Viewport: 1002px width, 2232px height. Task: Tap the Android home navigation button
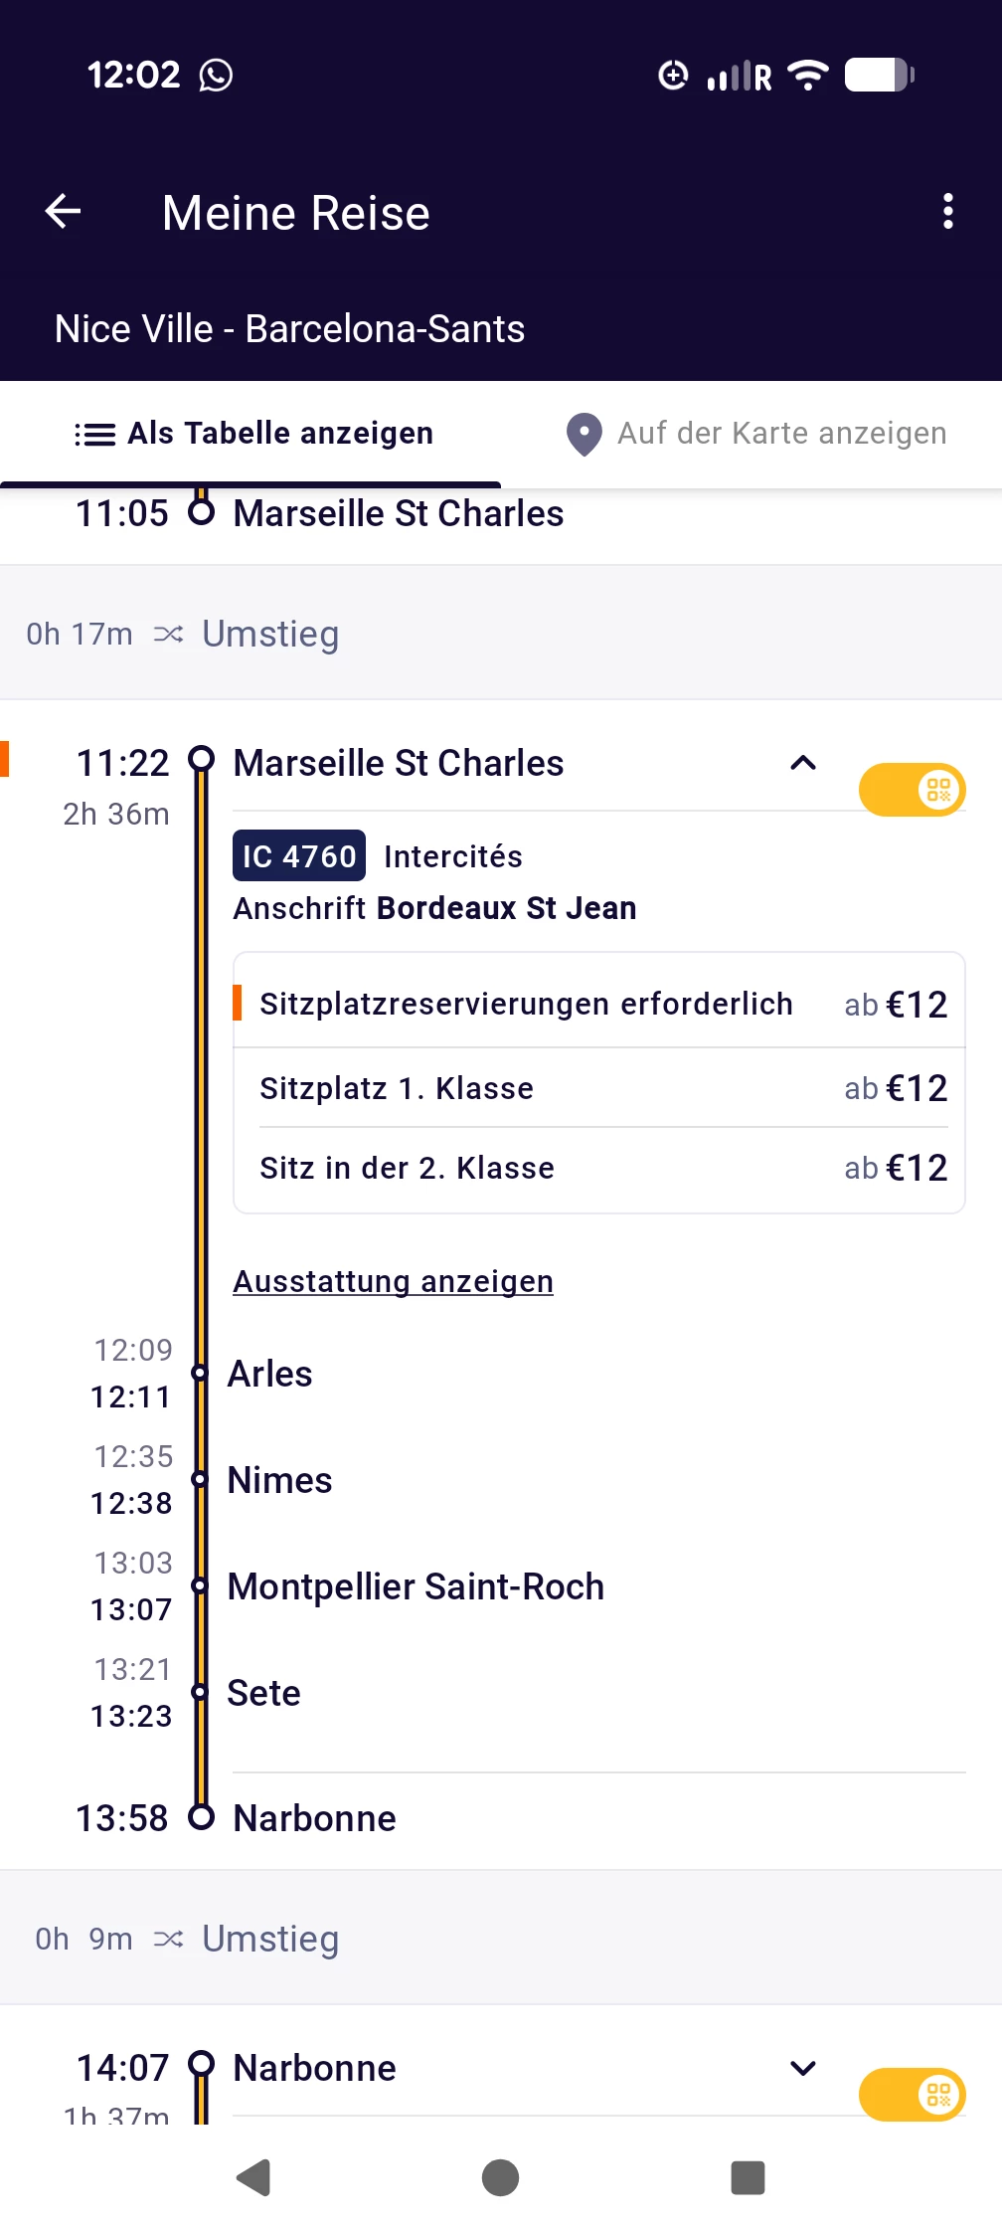tap(500, 2177)
